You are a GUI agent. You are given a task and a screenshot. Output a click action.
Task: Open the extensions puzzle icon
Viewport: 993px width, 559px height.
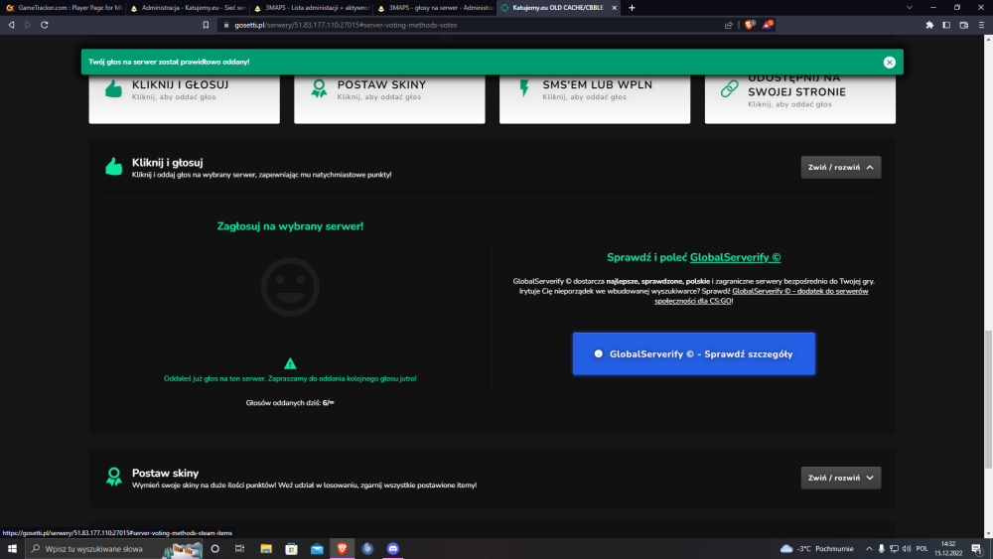click(x=929, y=25)
